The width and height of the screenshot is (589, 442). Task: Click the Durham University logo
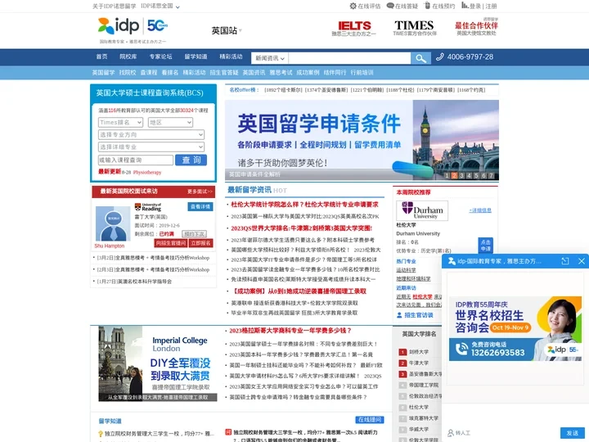(x=422, y=210)
